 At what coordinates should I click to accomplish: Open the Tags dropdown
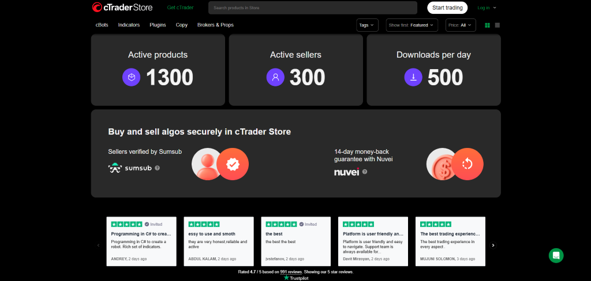pos(367,25)
